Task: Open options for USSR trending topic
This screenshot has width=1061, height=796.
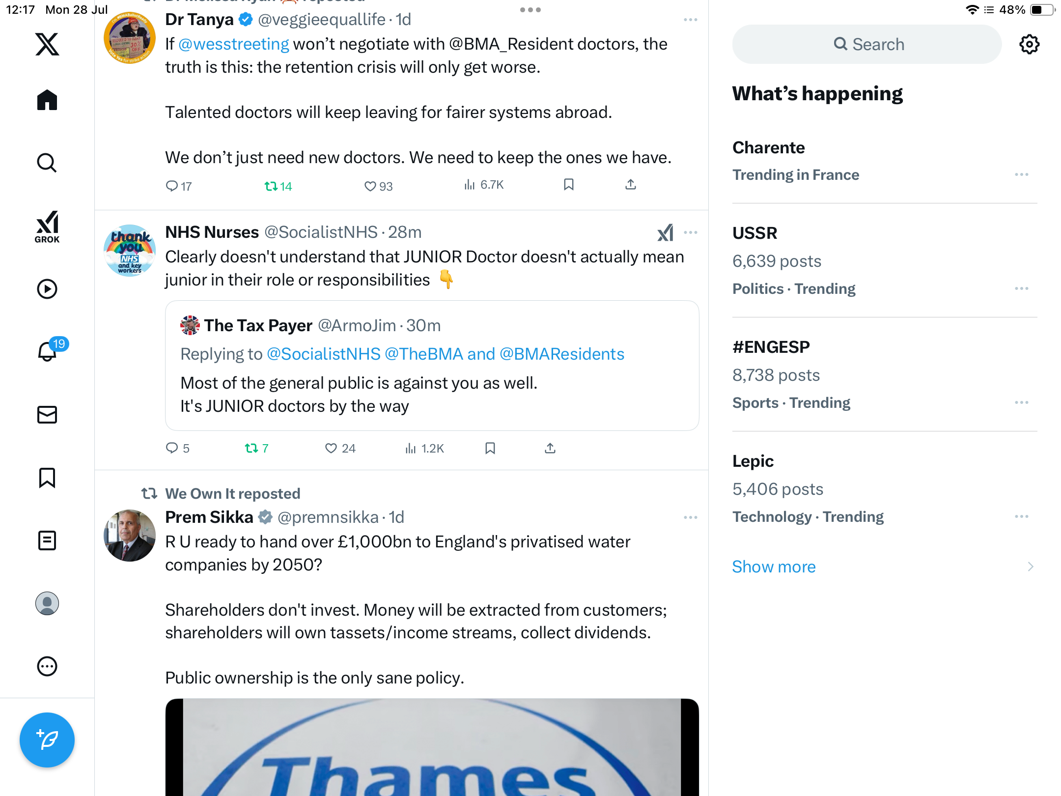Action: 1022,288
